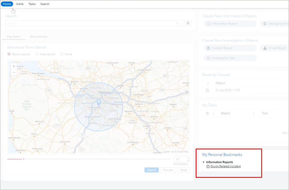The width and height of the screenshot is (289, 190).
Task: Click the Kilometers radius value field
Action: (180, 159)
